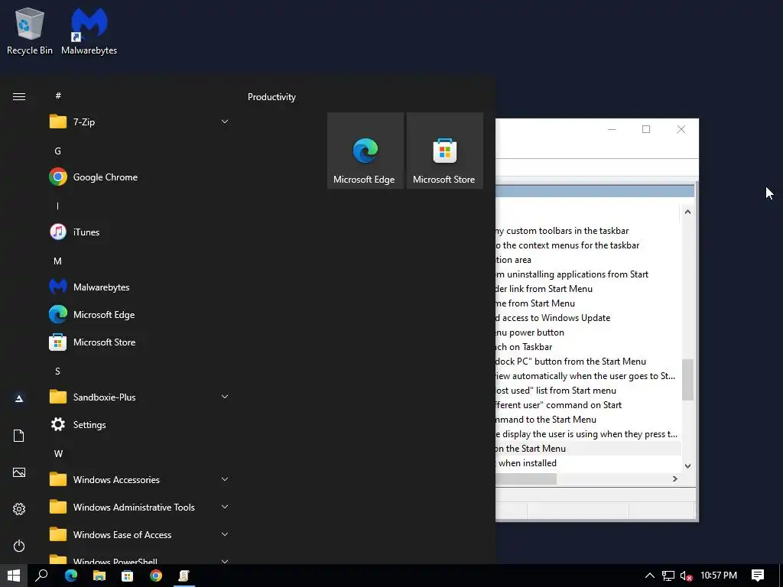Open Microsoft Edge from the taskbar

(71, 576)
